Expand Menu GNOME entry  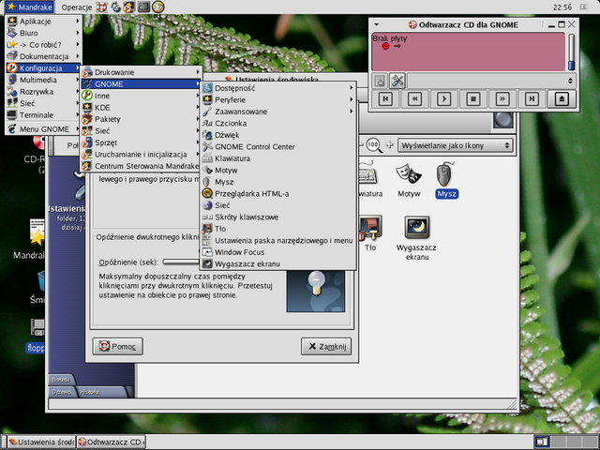coord(44,129)
